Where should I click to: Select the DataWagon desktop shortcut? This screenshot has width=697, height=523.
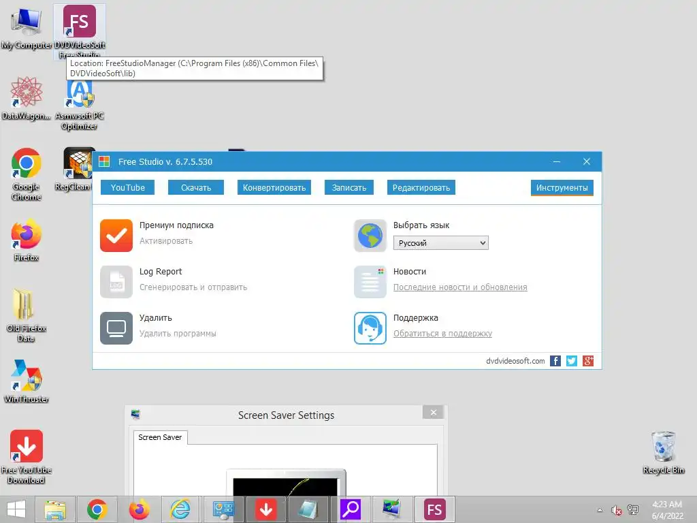(27, 98)
